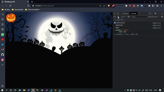
Task: Show more DevTools tabs via double-arrow
Action: click(139, 14)
